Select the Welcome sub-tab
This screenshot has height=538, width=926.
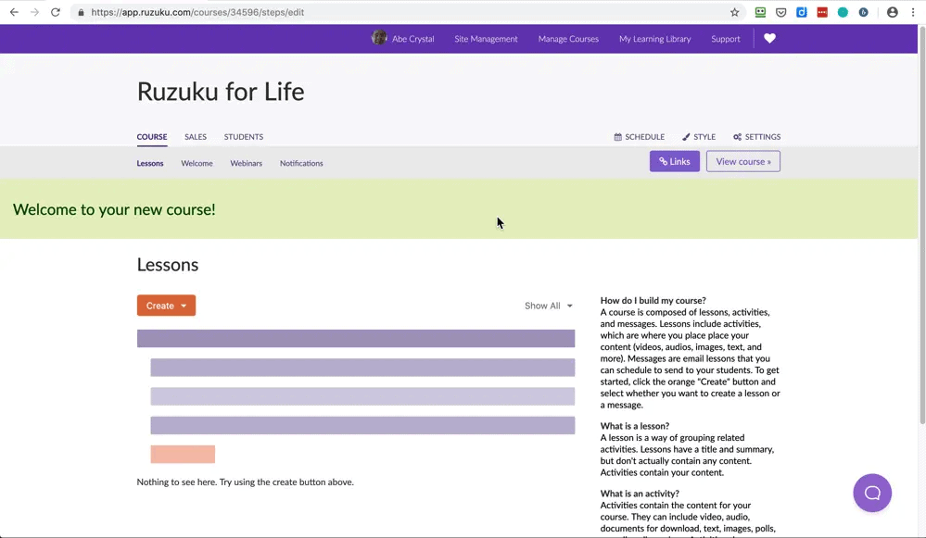(197, 163)
